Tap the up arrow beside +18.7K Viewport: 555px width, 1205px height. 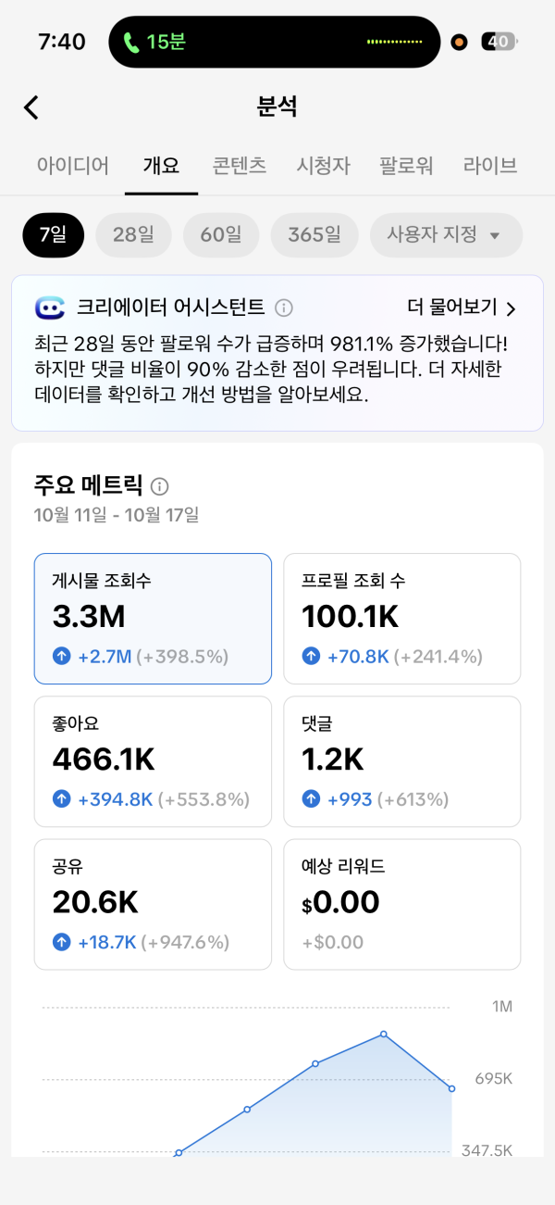click(x=62, y=942)
